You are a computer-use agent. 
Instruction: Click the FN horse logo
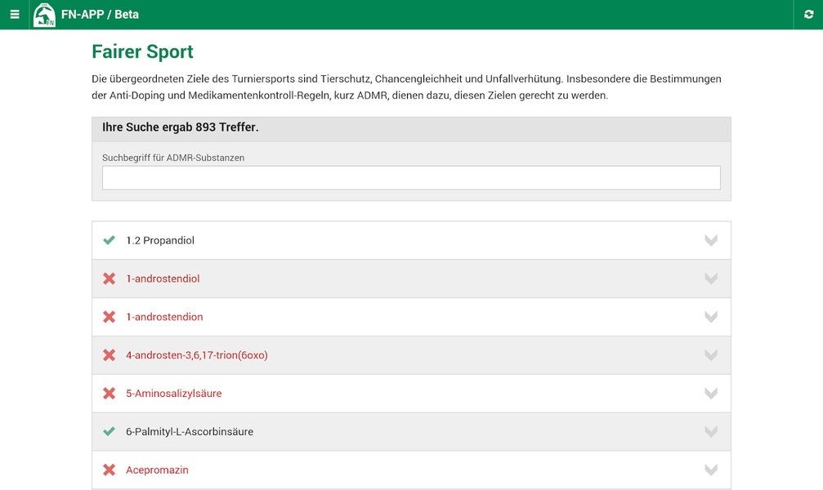click(x=44, y=15)
